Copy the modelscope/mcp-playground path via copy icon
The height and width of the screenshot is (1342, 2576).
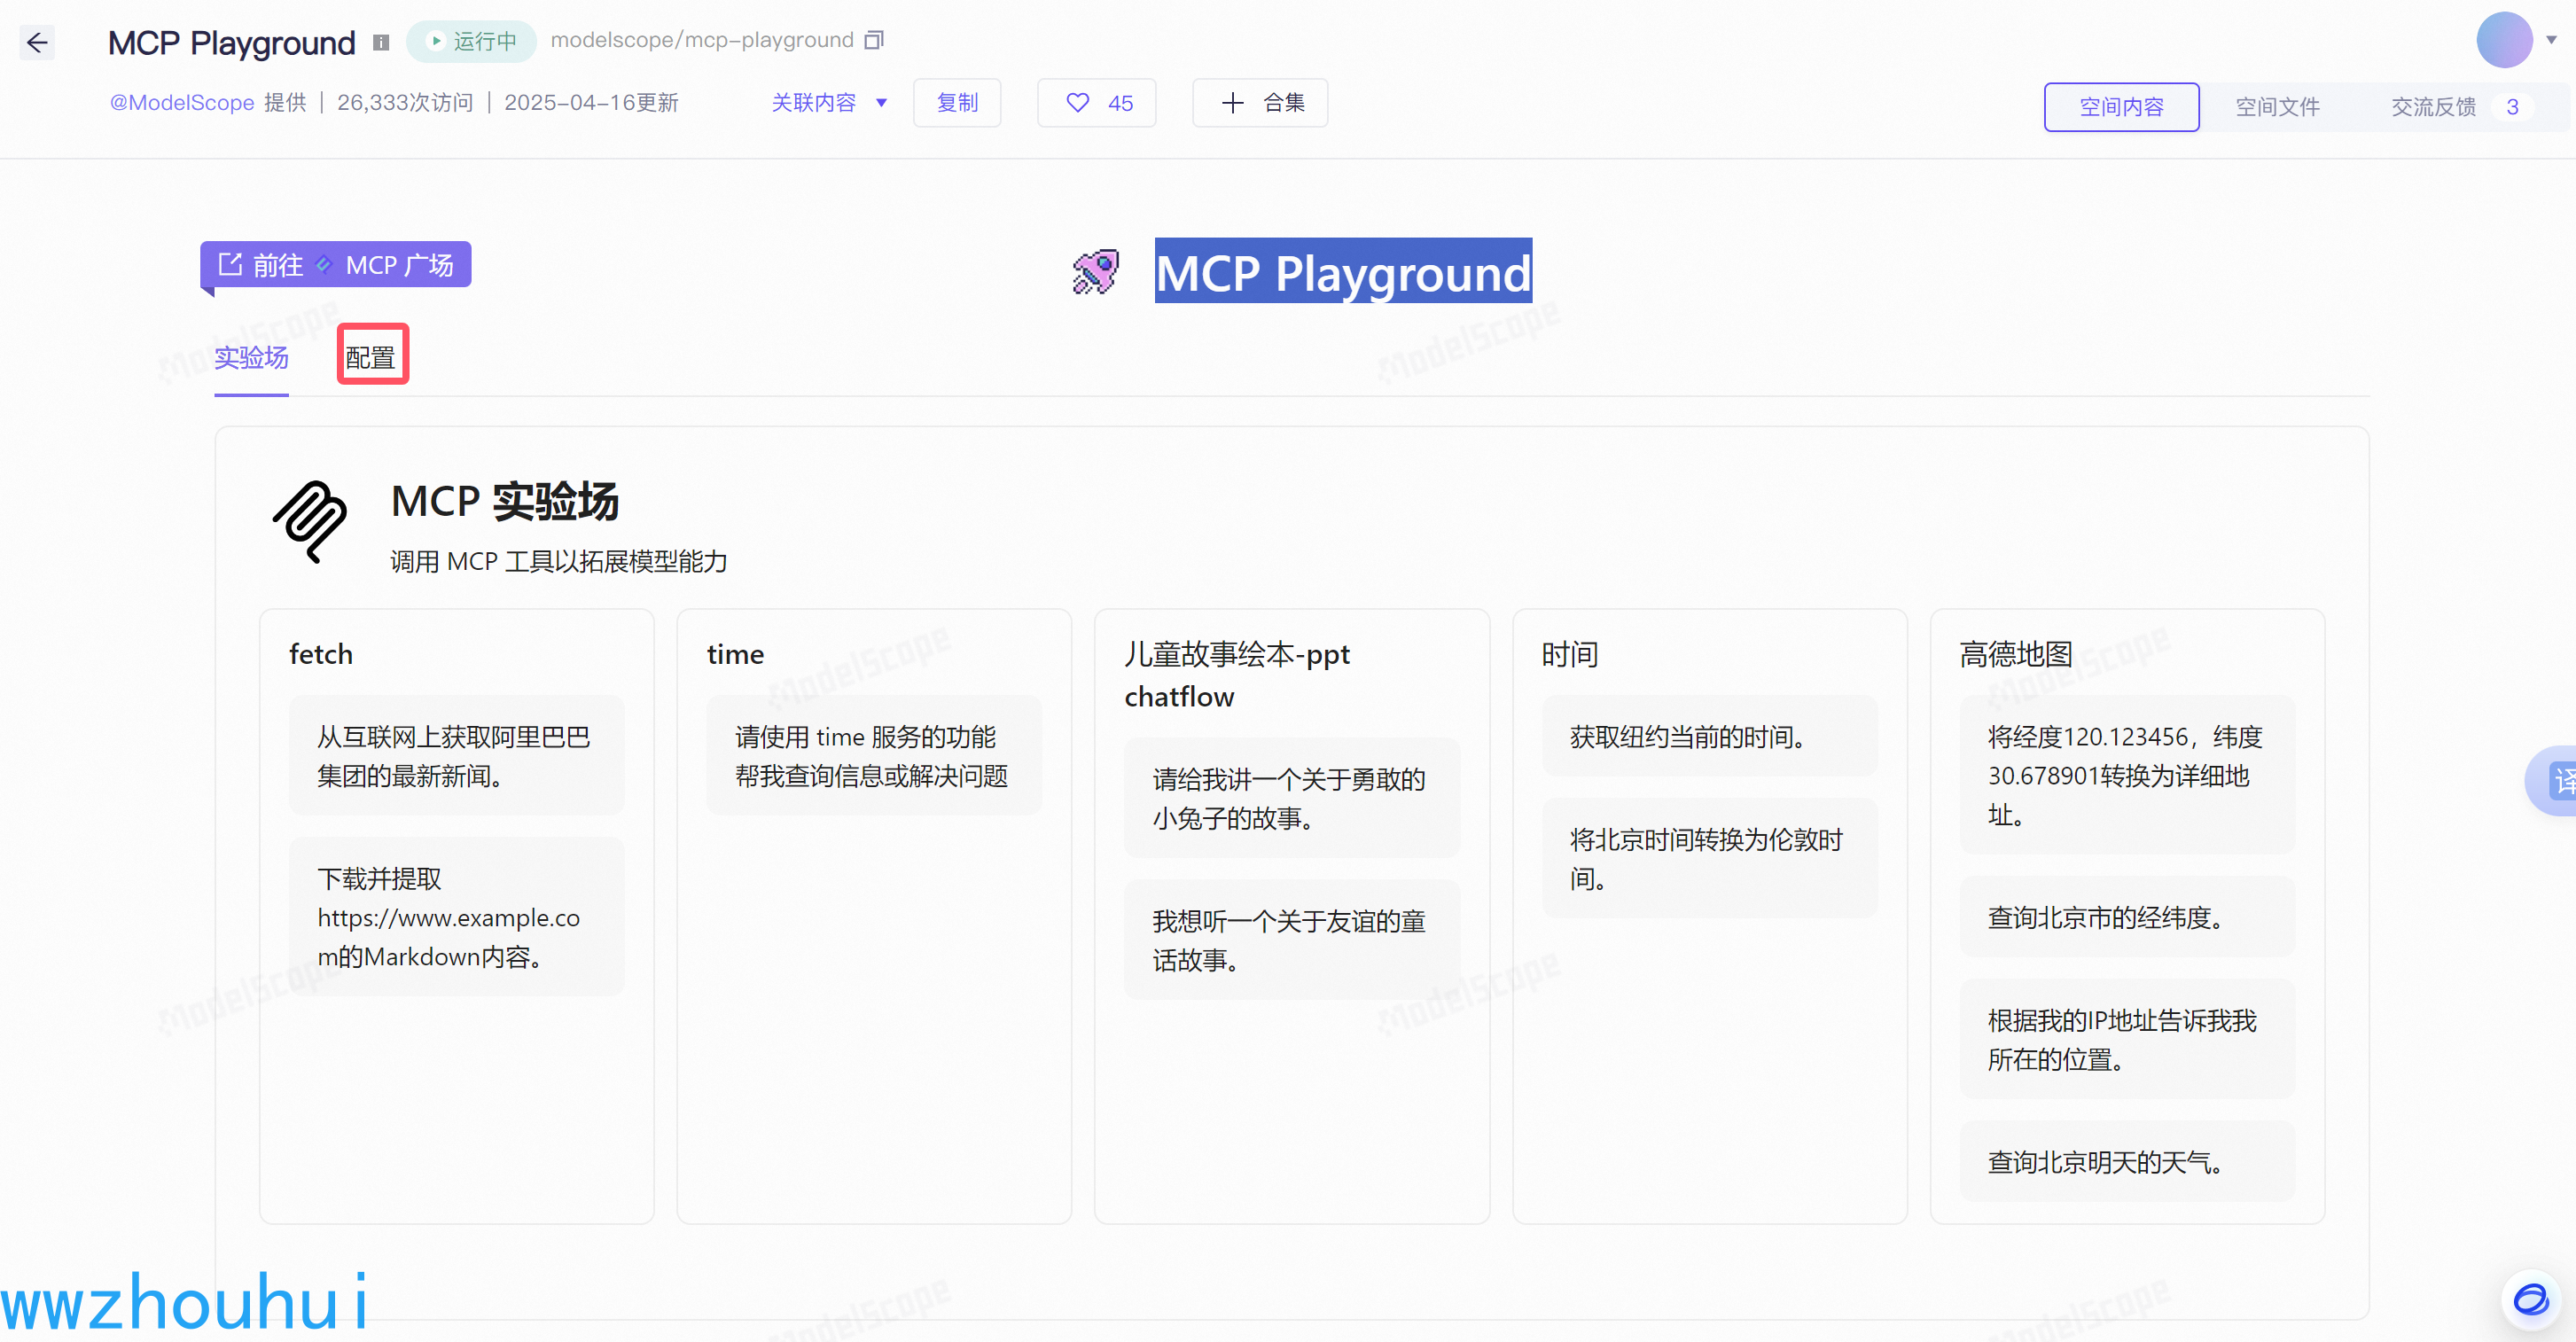[x=873, y=39]
